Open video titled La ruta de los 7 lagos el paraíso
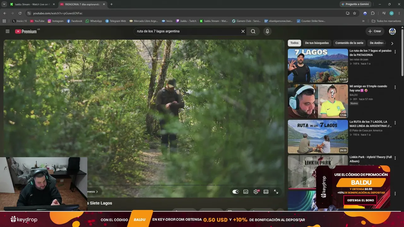This screenshot has width=404, height=227. (x=371, y=53)
